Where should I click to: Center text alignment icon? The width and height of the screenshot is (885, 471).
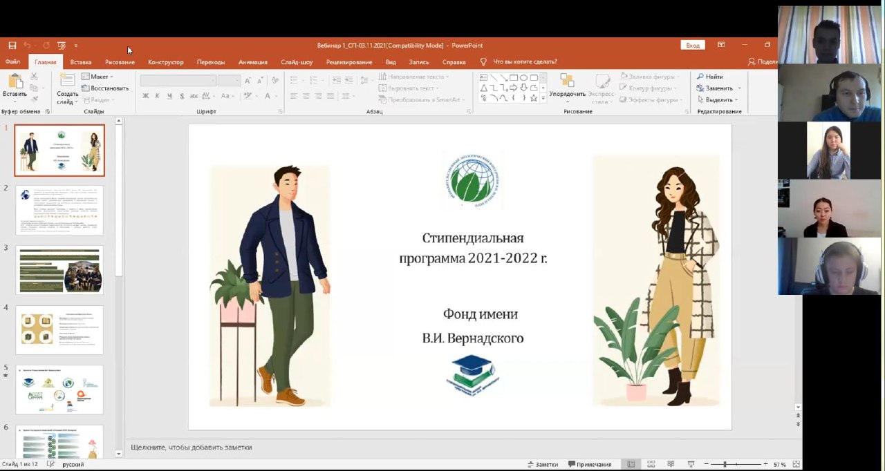306,96
